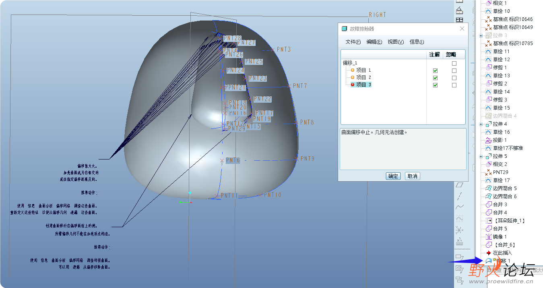This screenshot has width=543, height=288.
Task: Click the 修剪 2 trim feature icon
Action: point(488,84)
